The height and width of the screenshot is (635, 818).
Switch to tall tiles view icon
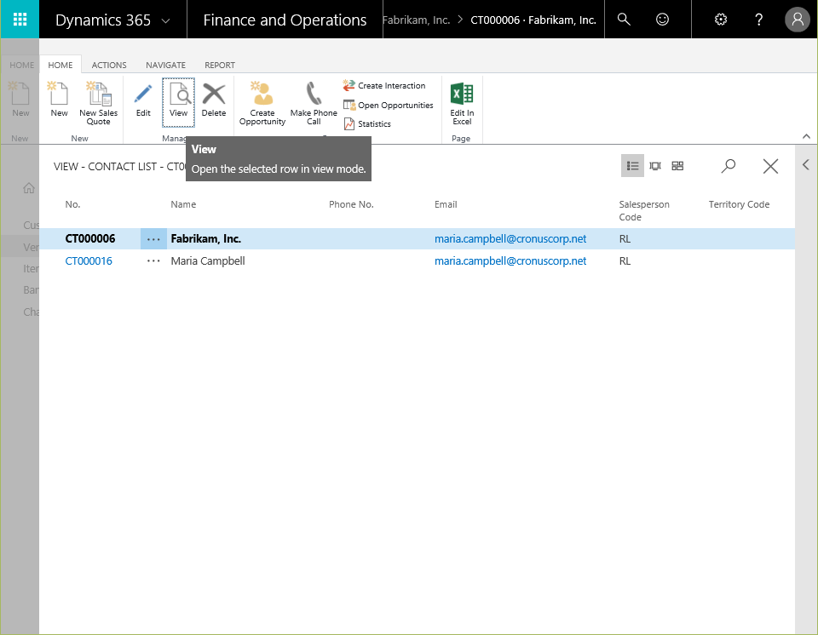[x=655, y=166]
